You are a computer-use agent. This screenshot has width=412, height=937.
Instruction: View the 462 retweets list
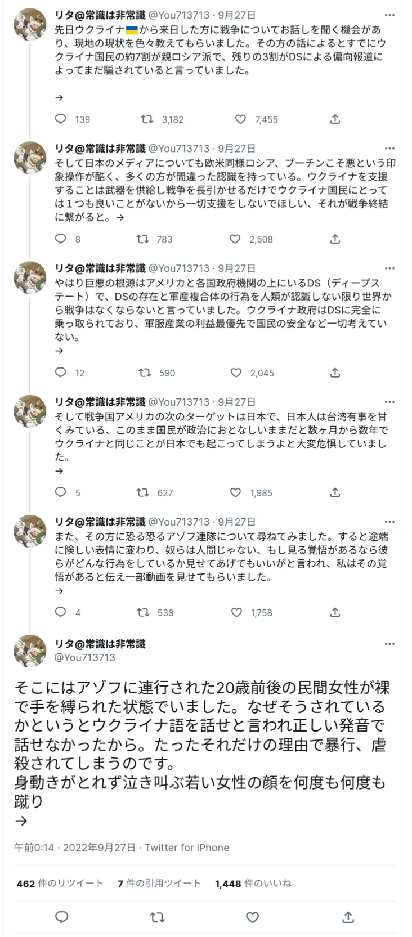pos(60,884)
